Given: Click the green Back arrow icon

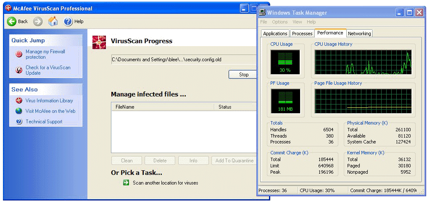Looking at the screenshot, I should (12, 21).
